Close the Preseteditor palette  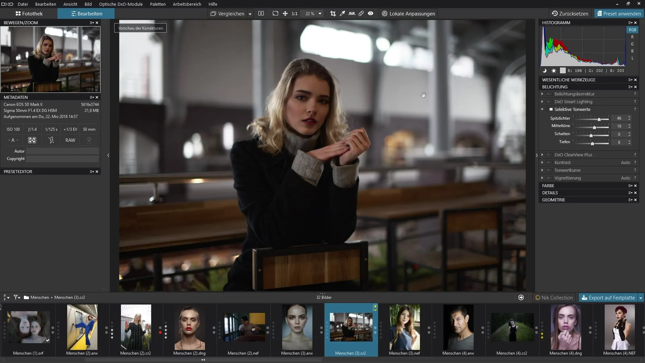pos(97,171)
